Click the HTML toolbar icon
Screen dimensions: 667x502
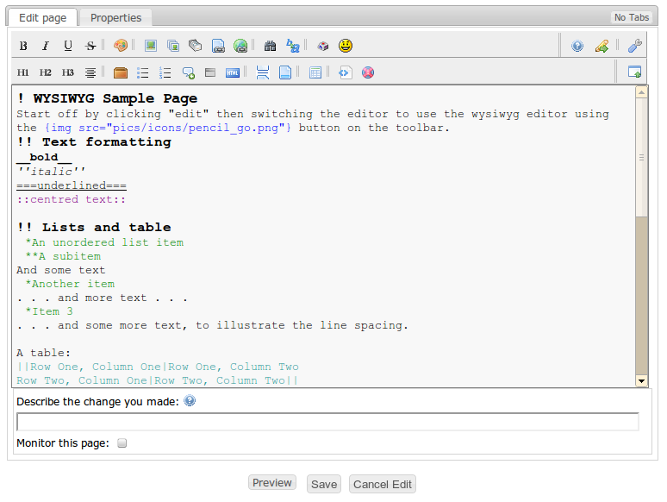(233, 73)
